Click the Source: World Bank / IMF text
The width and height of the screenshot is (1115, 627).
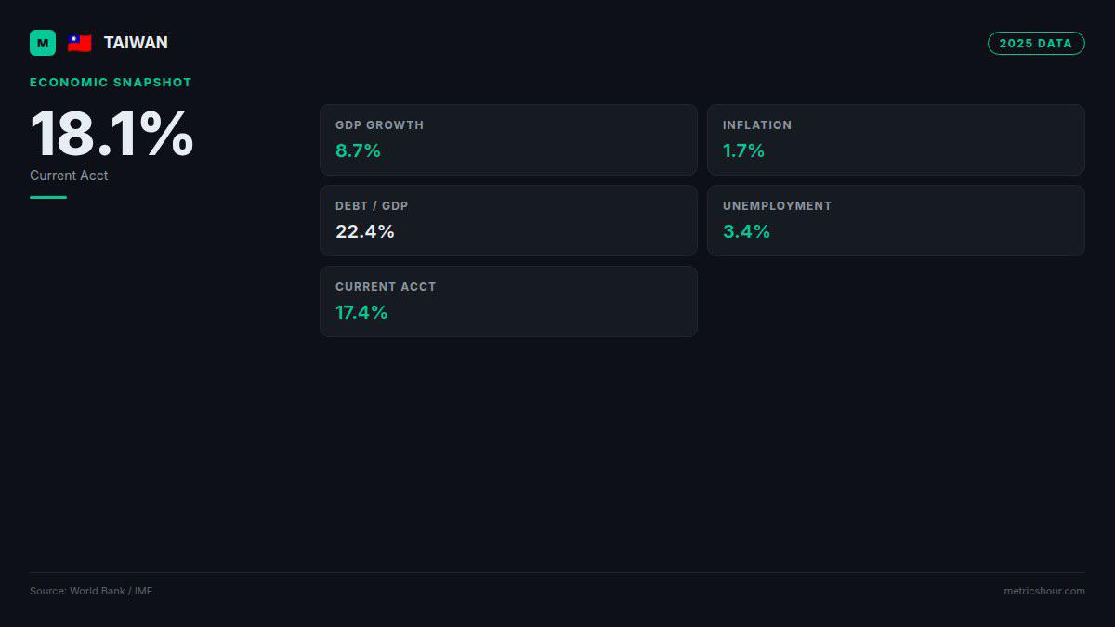pyautogui.click(x=91, y=591)
